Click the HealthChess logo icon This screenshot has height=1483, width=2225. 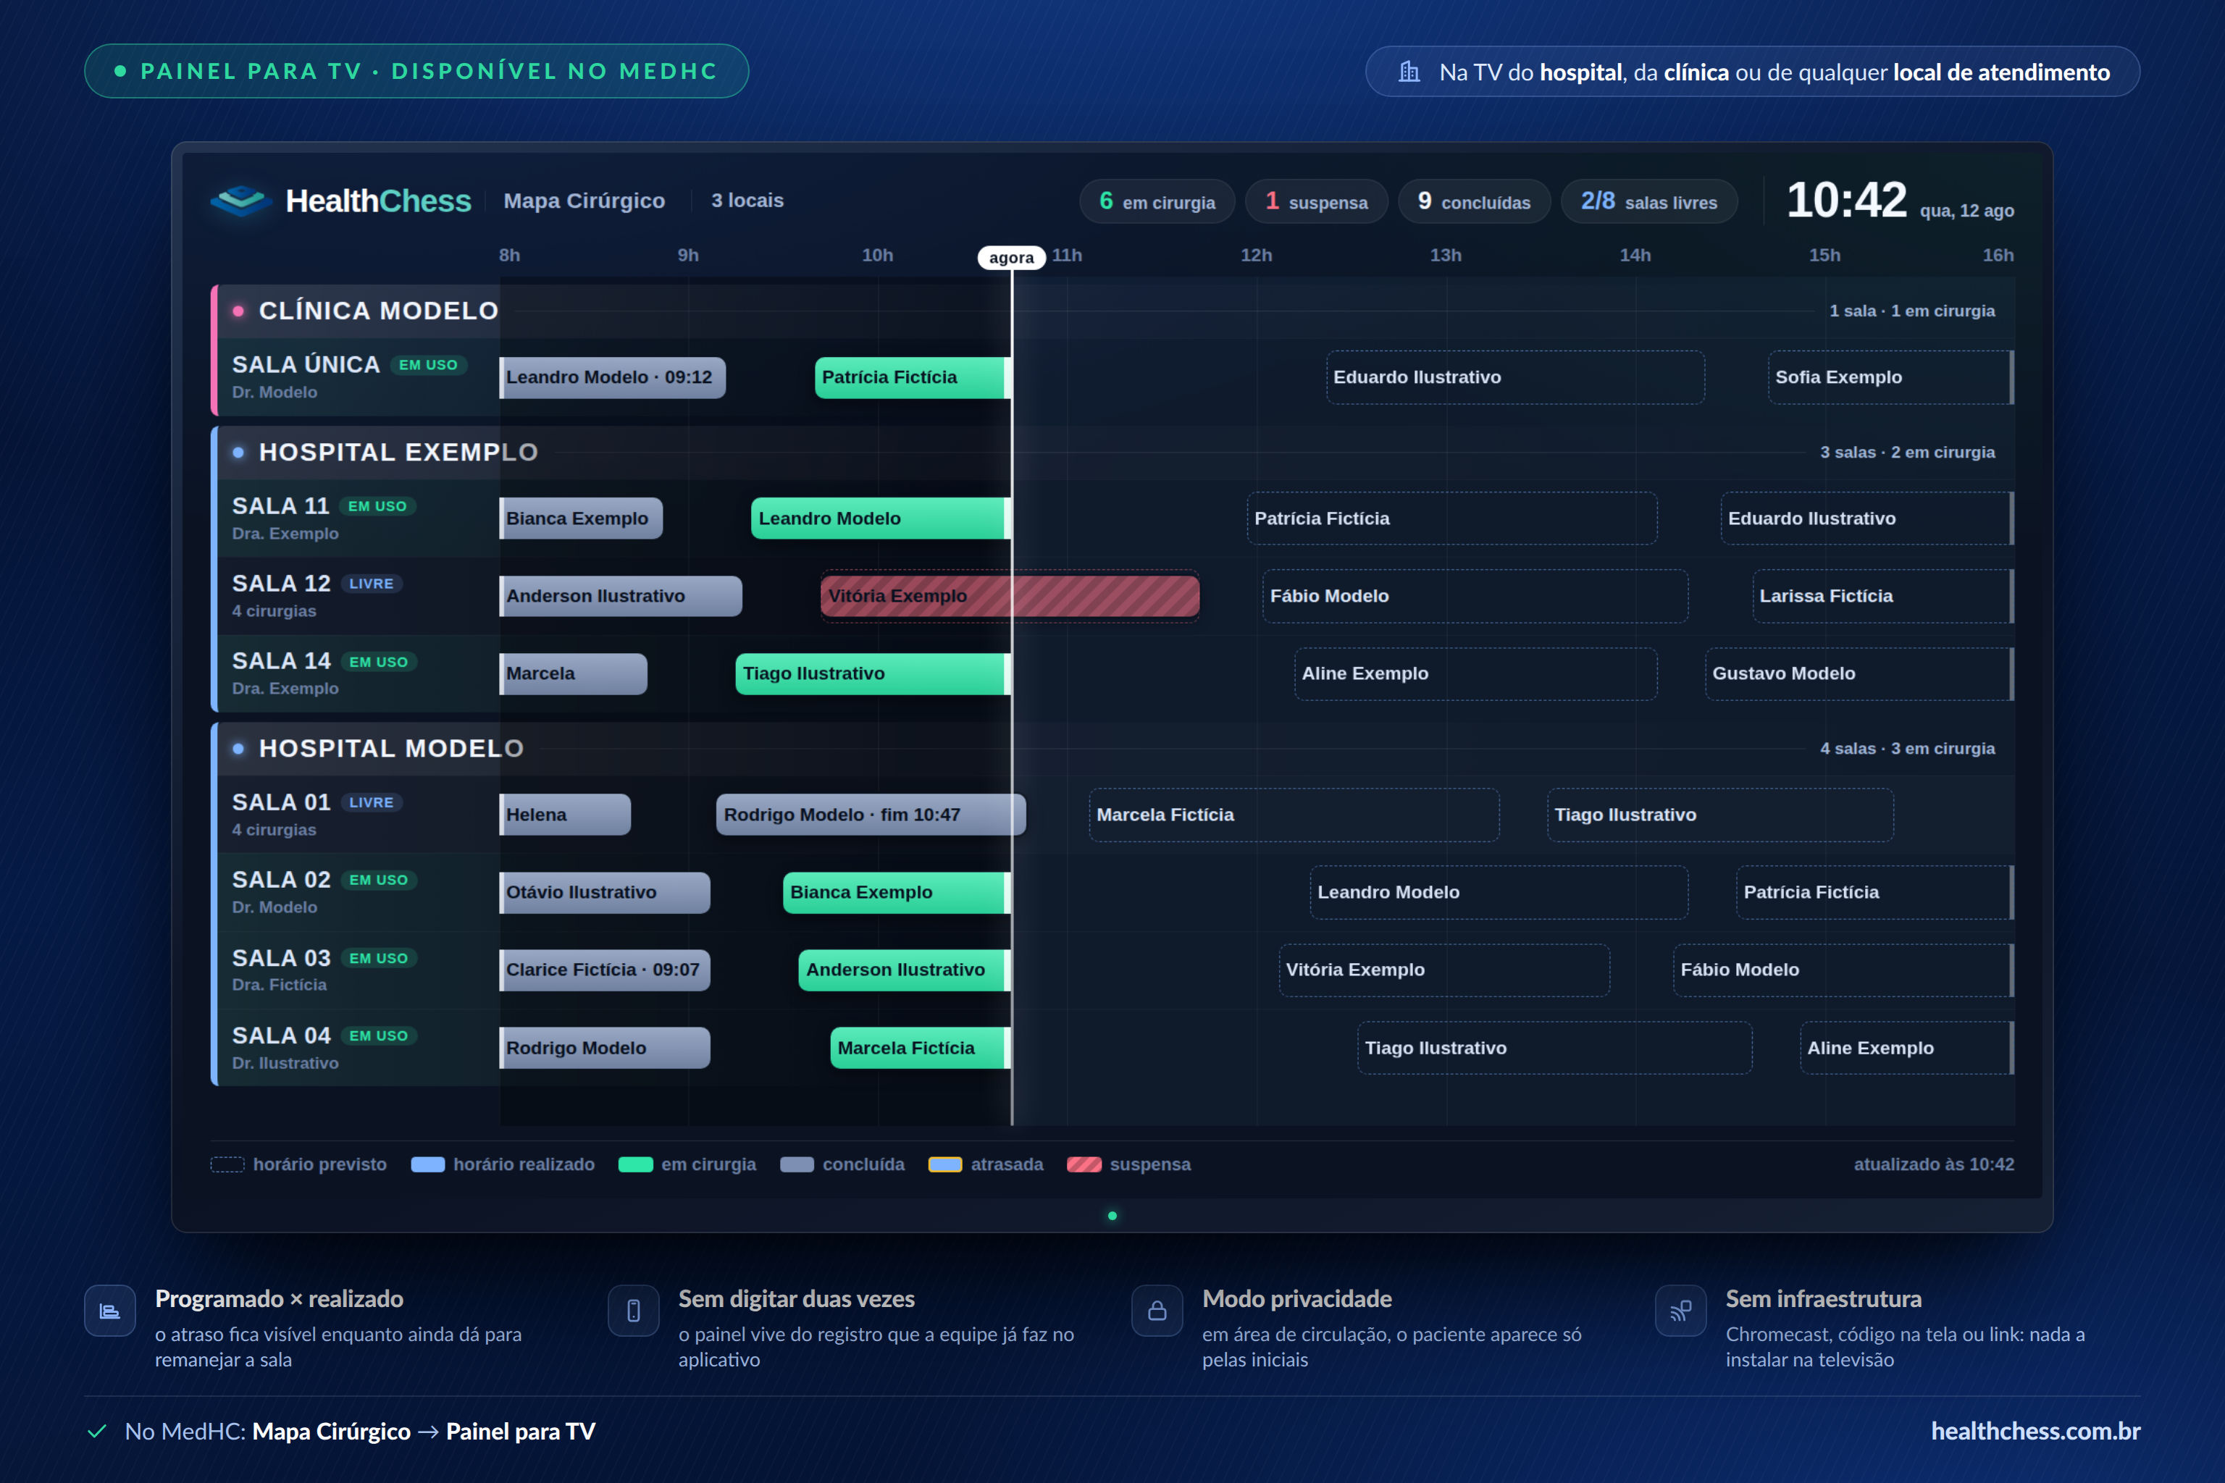241,201
